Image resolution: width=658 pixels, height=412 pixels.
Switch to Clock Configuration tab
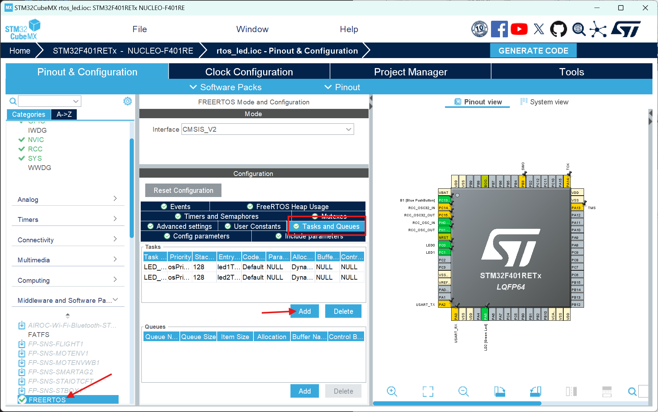pyautogui.click(x=249, y=72)
